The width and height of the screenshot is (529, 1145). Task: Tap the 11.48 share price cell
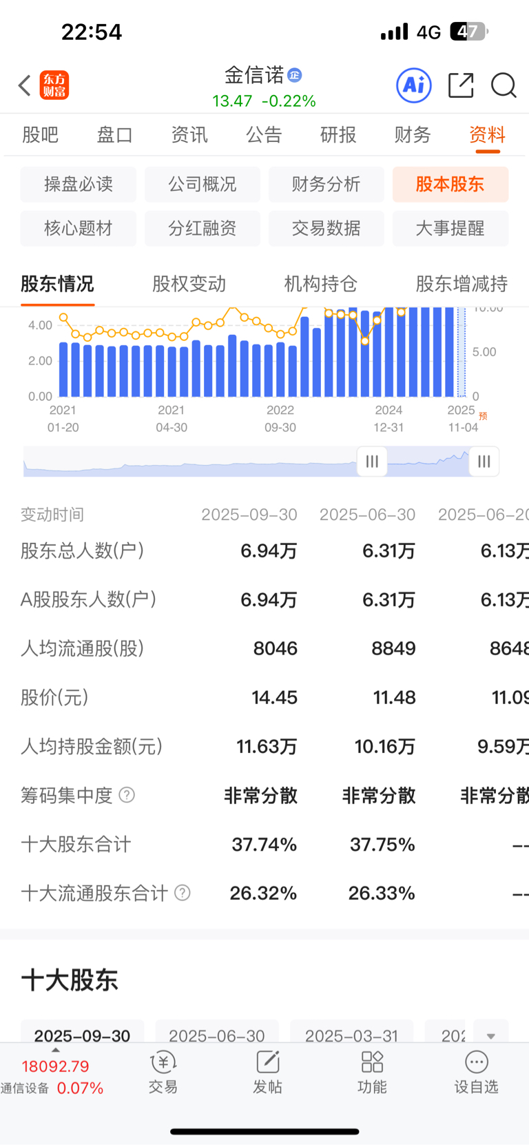tap(395, 697)
